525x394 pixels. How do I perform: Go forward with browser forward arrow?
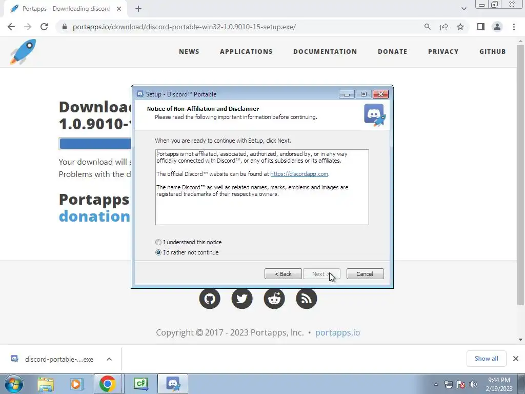click(x=28, y=27)
